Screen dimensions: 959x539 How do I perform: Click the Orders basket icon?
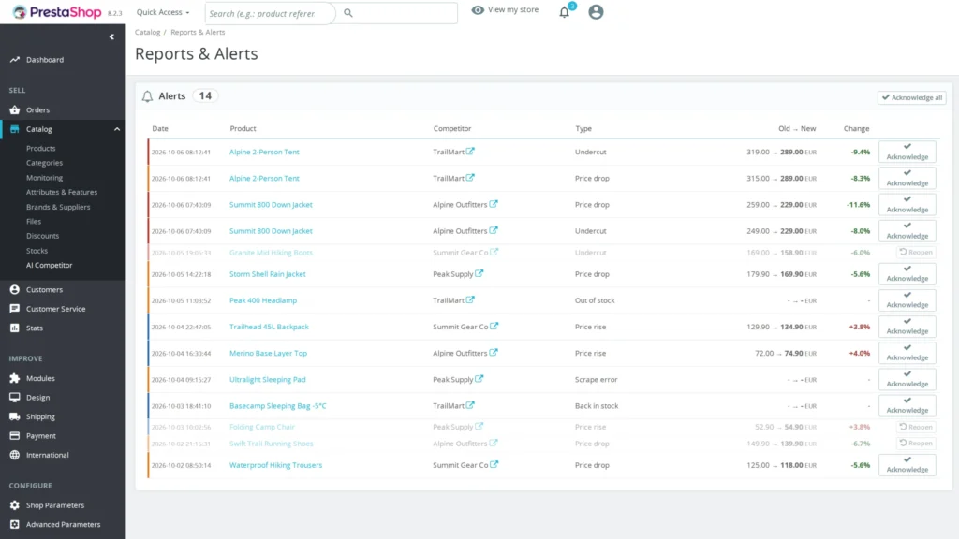point(15,110)
